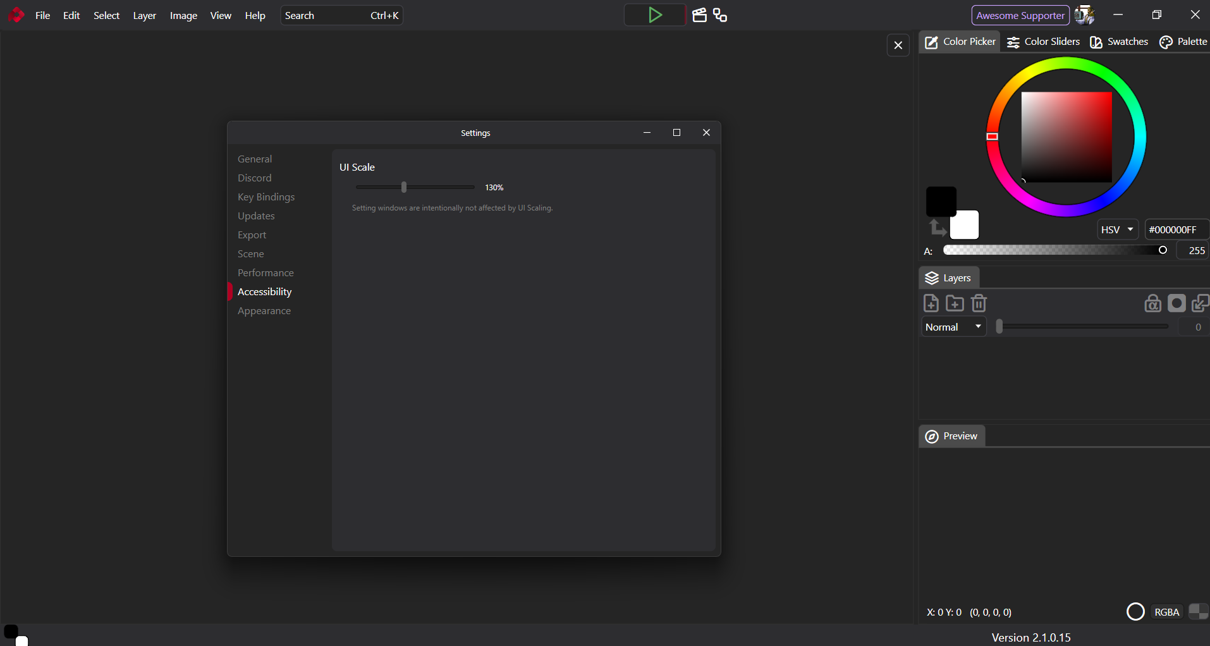
Task: Switch to the Color Sliders tab
Action: (1044, 42)
